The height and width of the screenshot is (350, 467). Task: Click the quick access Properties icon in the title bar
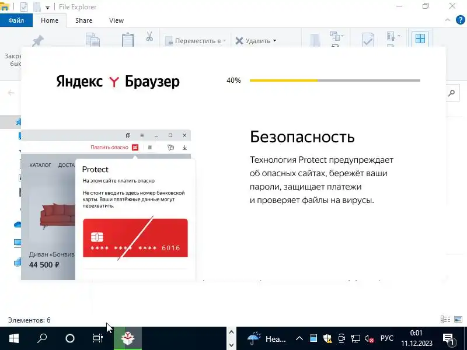[24, 7]
